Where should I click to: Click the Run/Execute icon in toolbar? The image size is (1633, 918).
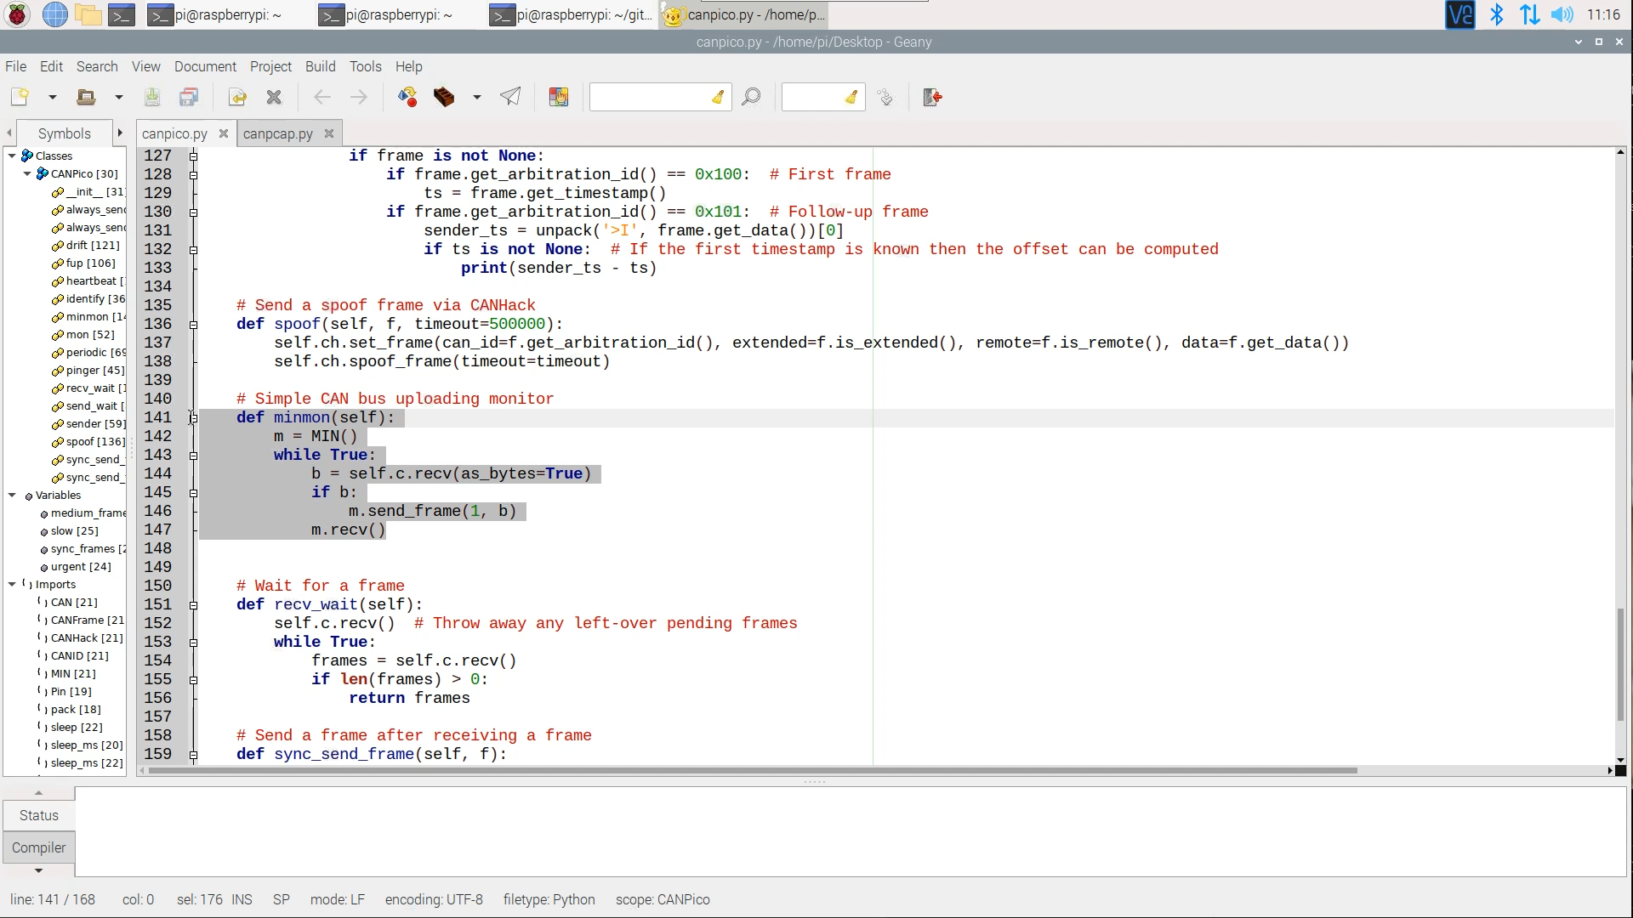click(510, 98)
